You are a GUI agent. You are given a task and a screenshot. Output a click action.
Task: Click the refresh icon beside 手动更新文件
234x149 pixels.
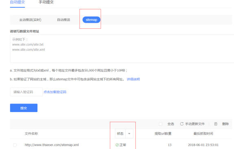tap(182, 124)
